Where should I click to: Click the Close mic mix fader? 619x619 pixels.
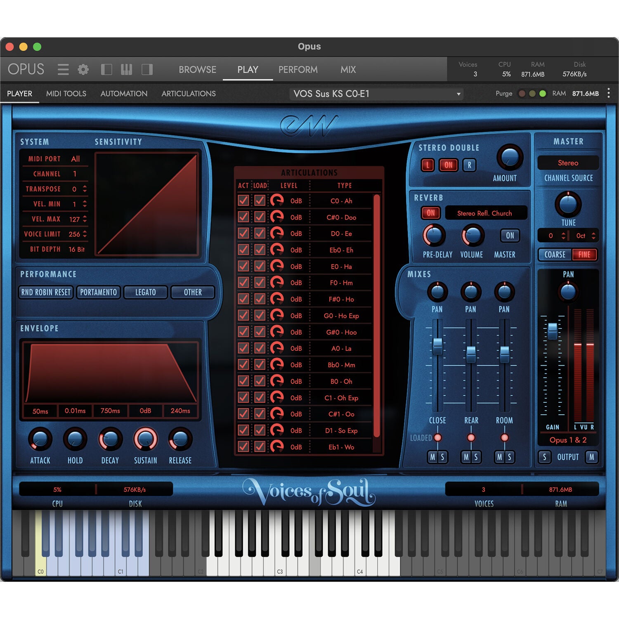(437, 345)
